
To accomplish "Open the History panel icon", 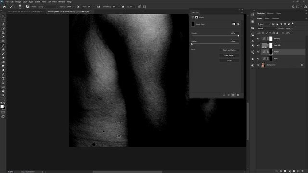I will (x=253, y=15).
